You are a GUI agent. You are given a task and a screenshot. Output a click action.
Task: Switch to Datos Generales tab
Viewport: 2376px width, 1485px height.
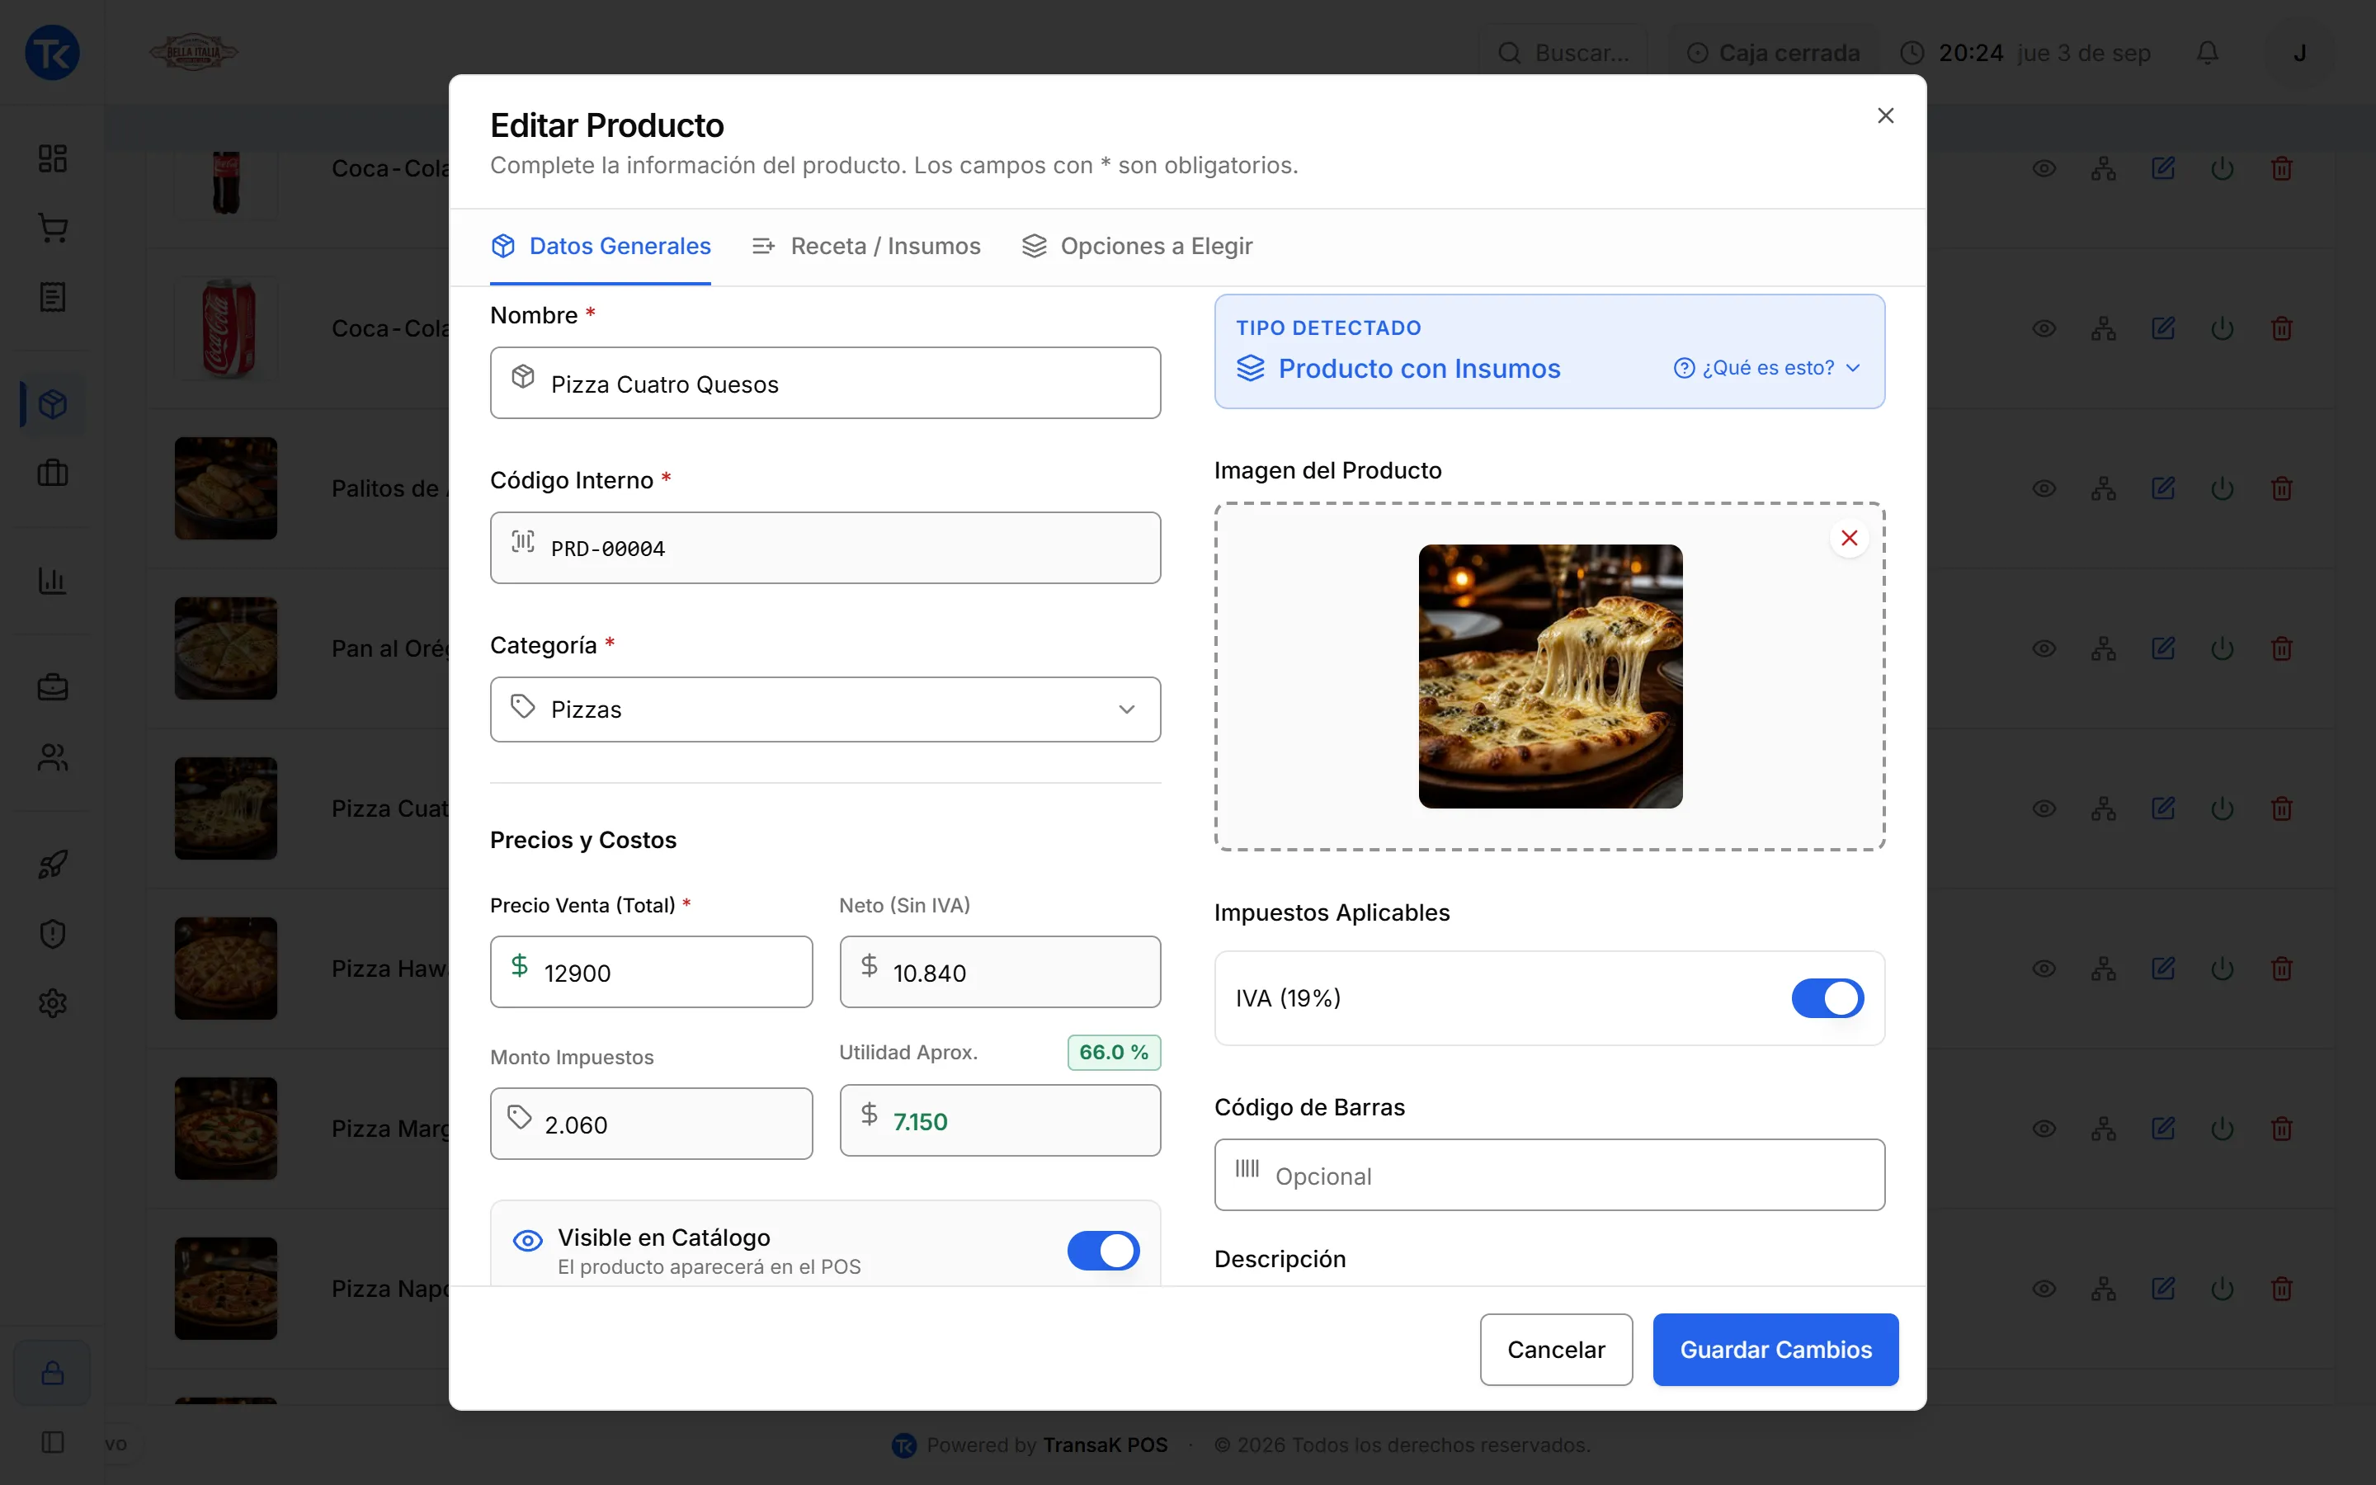[x=601, y=246]
